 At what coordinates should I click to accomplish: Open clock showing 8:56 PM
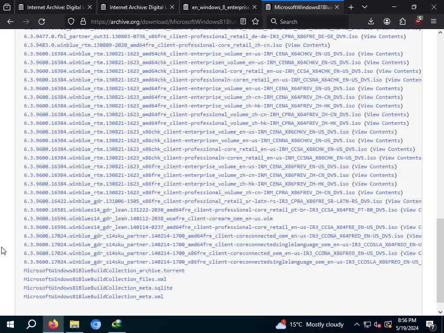click(x=407, y=324)
